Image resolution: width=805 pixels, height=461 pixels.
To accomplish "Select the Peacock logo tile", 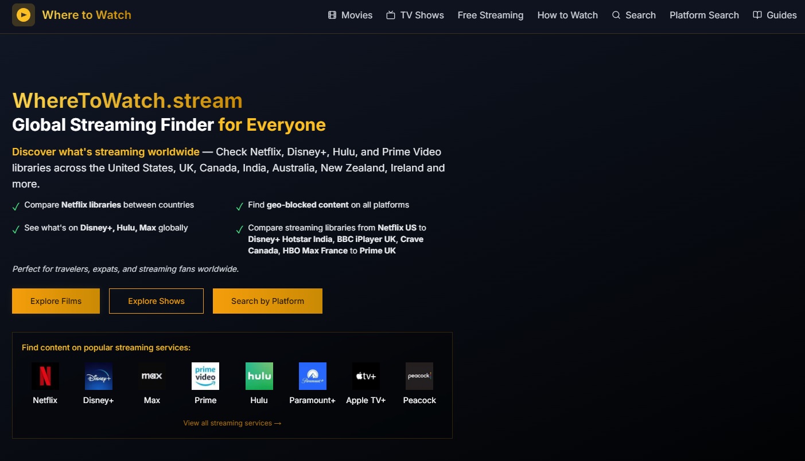I will point(419,376).
